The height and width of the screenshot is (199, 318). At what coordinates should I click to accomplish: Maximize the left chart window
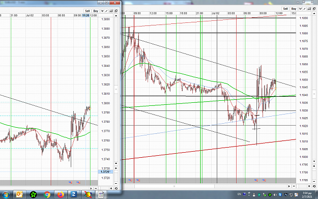106,3
